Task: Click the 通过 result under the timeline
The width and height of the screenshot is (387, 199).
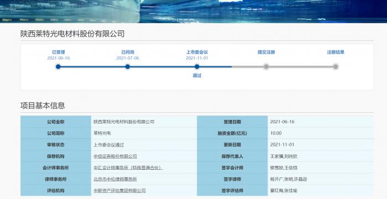Action: (x=197, y=76)
